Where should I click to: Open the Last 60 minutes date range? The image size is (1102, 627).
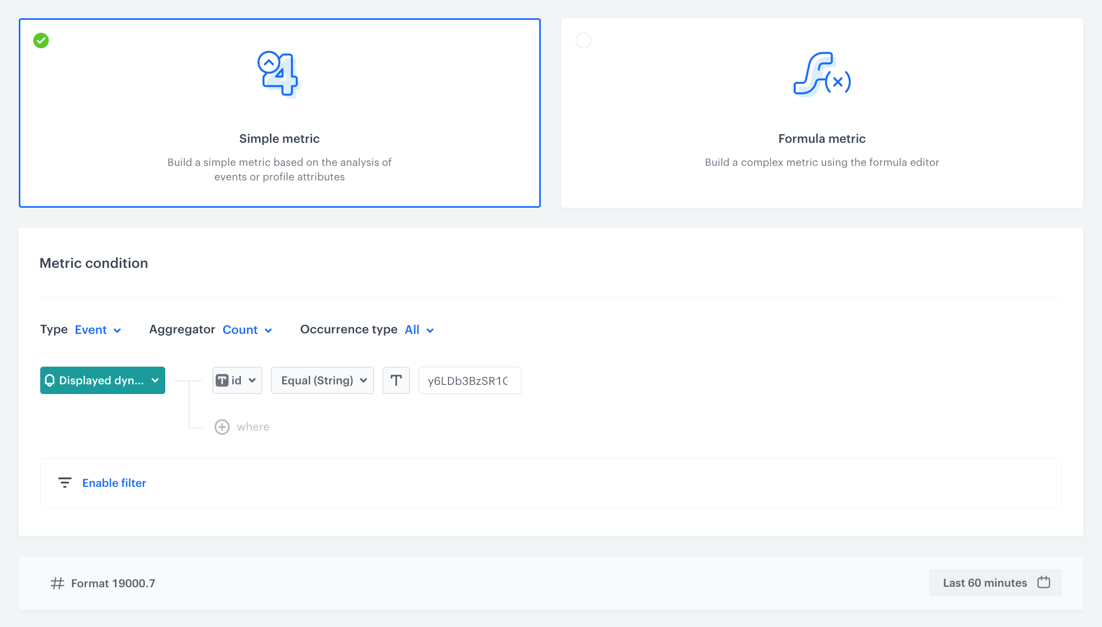click(x=985, y=582)
